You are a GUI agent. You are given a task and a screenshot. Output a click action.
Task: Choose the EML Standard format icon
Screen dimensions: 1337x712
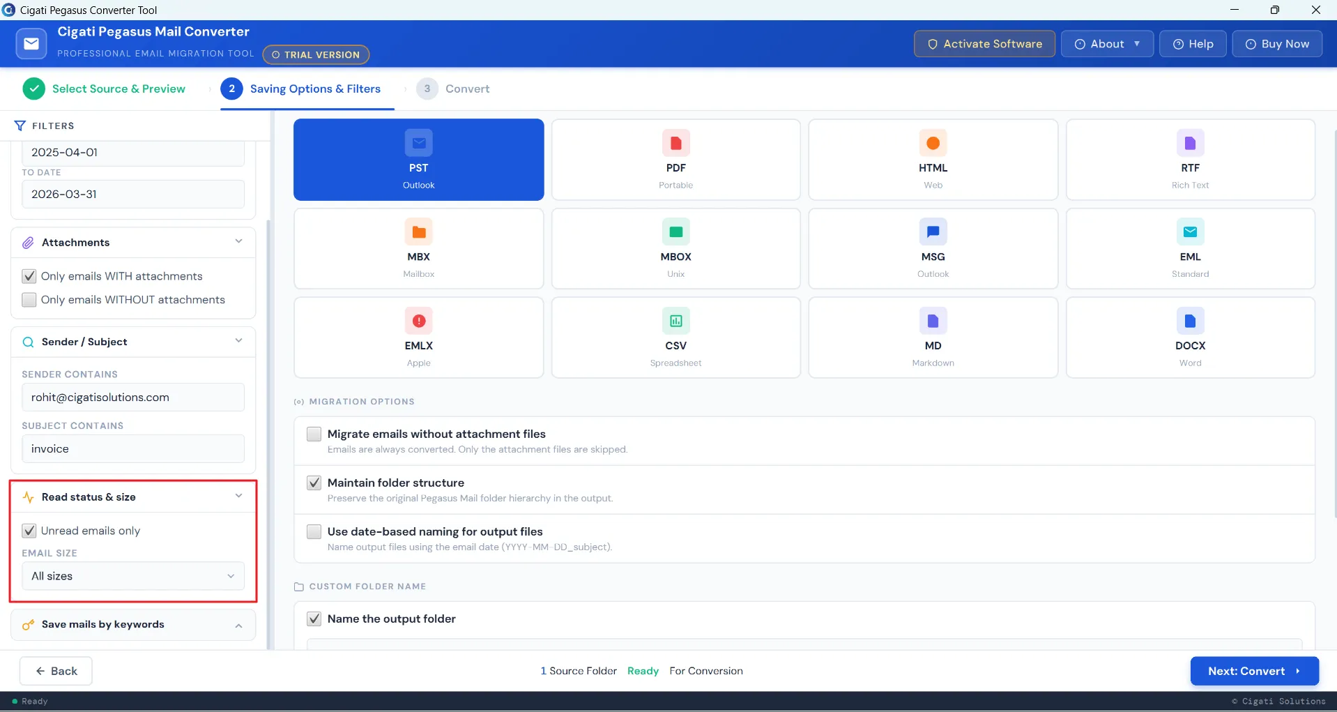1190,232
